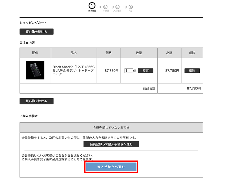Click the step 3 入力確認 circle icon
The height and width of the screenshot is (180, 231).
pyautogui.click(x=117, y=7)
